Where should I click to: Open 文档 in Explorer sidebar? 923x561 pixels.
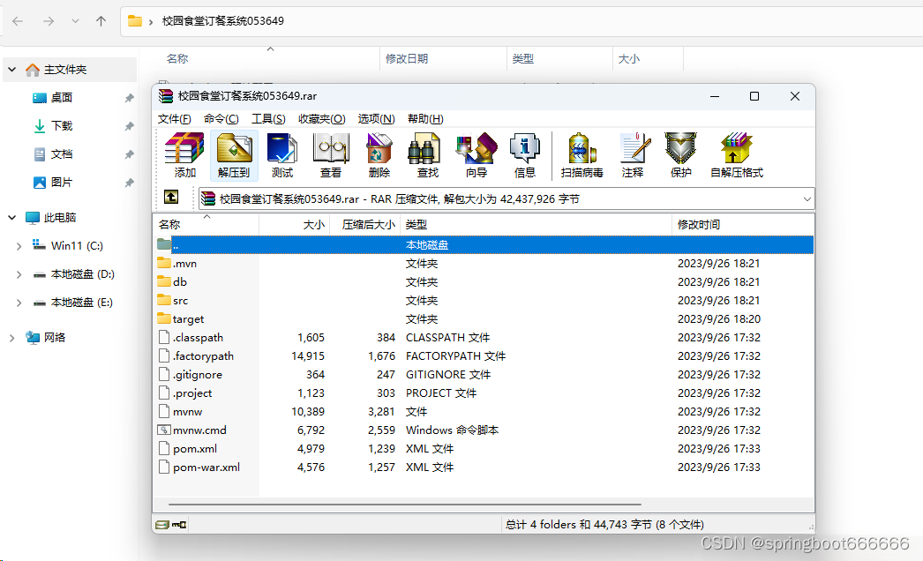61,154
